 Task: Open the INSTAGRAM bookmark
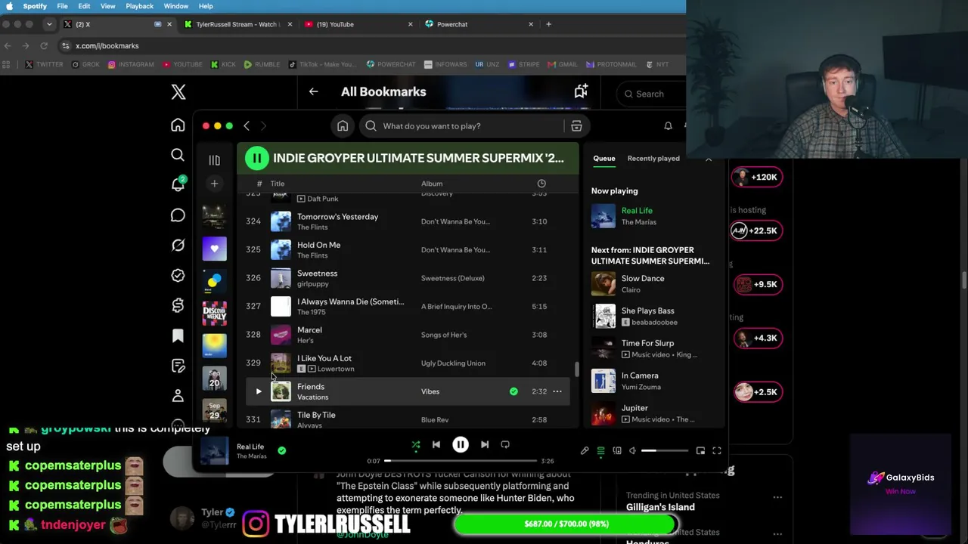(x=131, y=65)
